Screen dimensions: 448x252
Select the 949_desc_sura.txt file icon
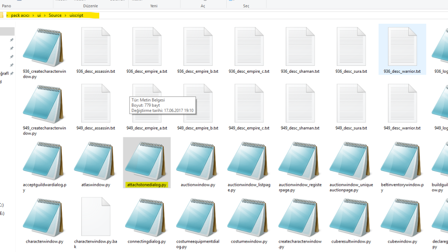(x=351, y=103)
